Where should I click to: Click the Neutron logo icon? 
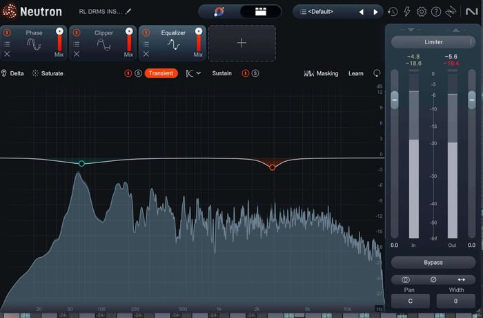10,12
